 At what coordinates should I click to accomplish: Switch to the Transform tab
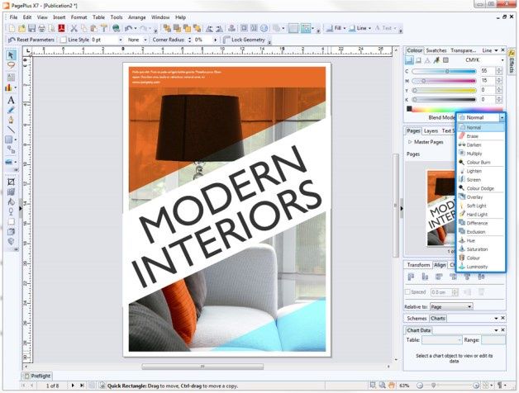click(418, 265)
